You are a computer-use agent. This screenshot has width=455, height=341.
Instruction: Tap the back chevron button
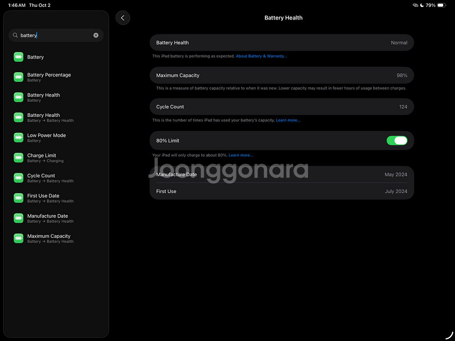pos(123,18)
